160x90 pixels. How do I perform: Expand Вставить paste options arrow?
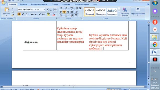click(7, 15)
